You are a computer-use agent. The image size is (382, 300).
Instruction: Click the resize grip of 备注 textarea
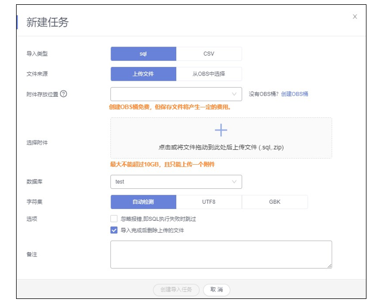tap(329, 265)
